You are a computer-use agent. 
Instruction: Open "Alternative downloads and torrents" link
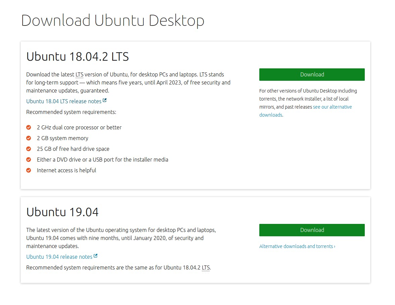296,246
